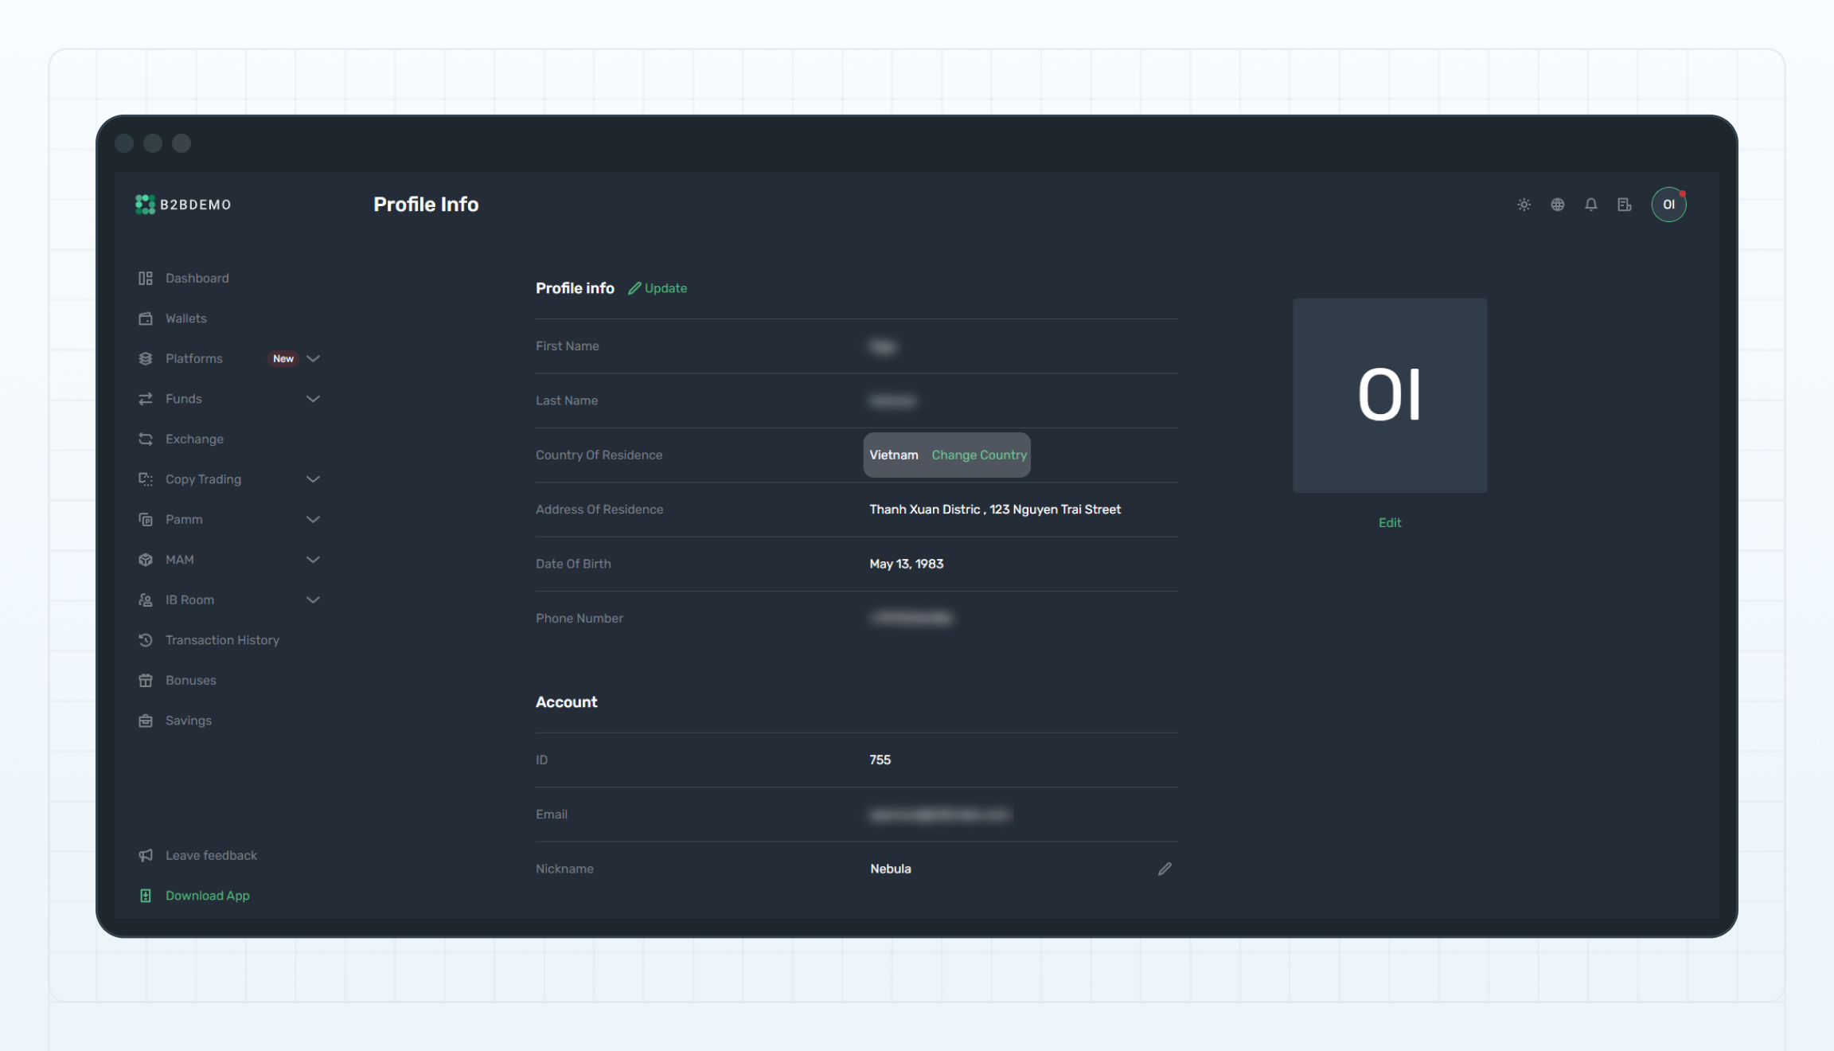Image resolution: width=1834 pixels, height=1051 pixels.
Task: Toggle the light/dark theme sun icon
Action: [1524, 205]
